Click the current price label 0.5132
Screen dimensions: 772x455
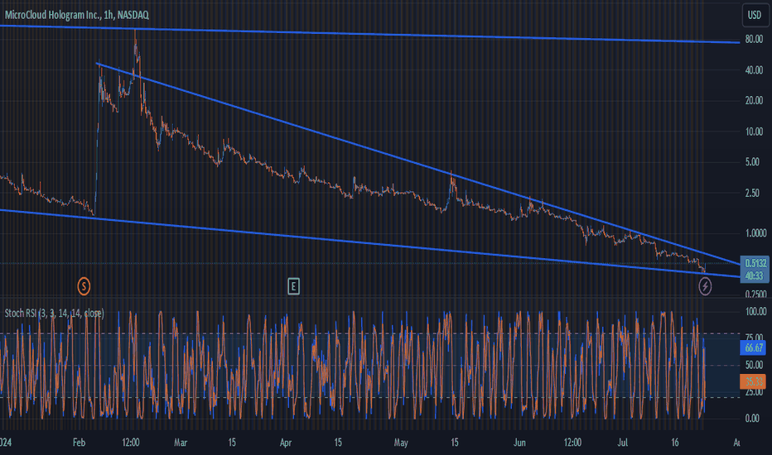pos(755,263)
